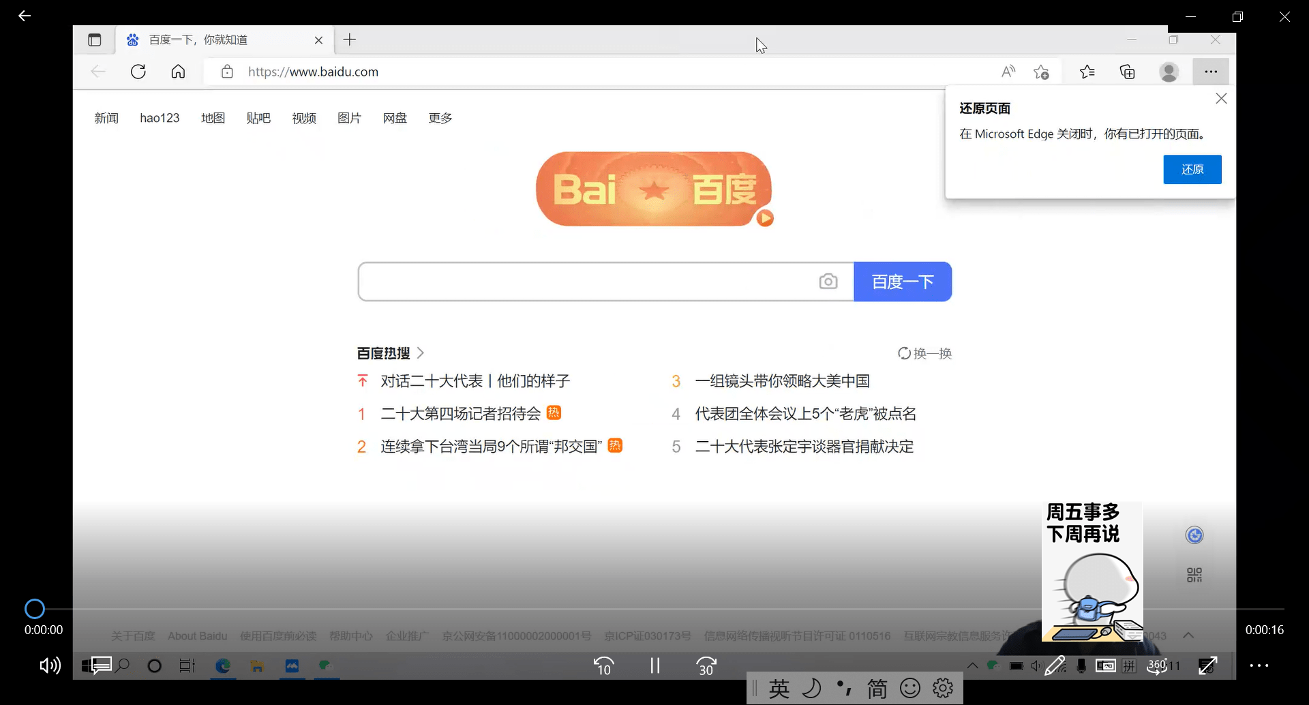1309x705 pixels.
Task: Toggle the IME 英 Chinese/English mode
Action: coord(779,689)
